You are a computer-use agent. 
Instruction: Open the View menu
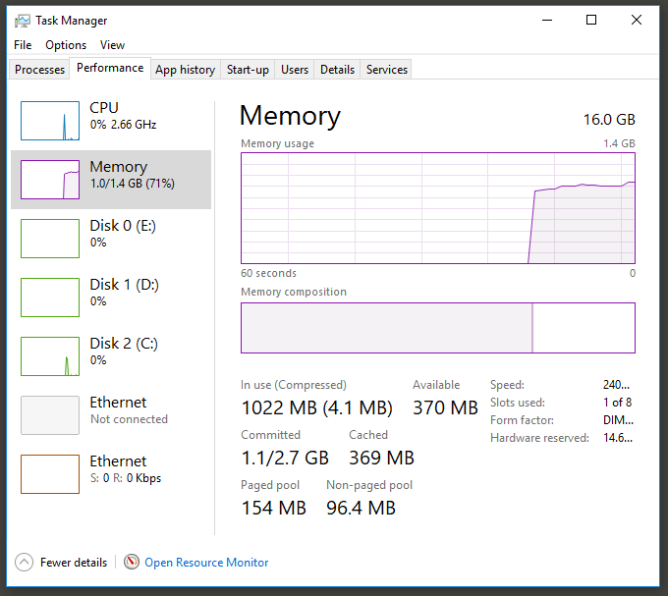(x=112, y=45)
